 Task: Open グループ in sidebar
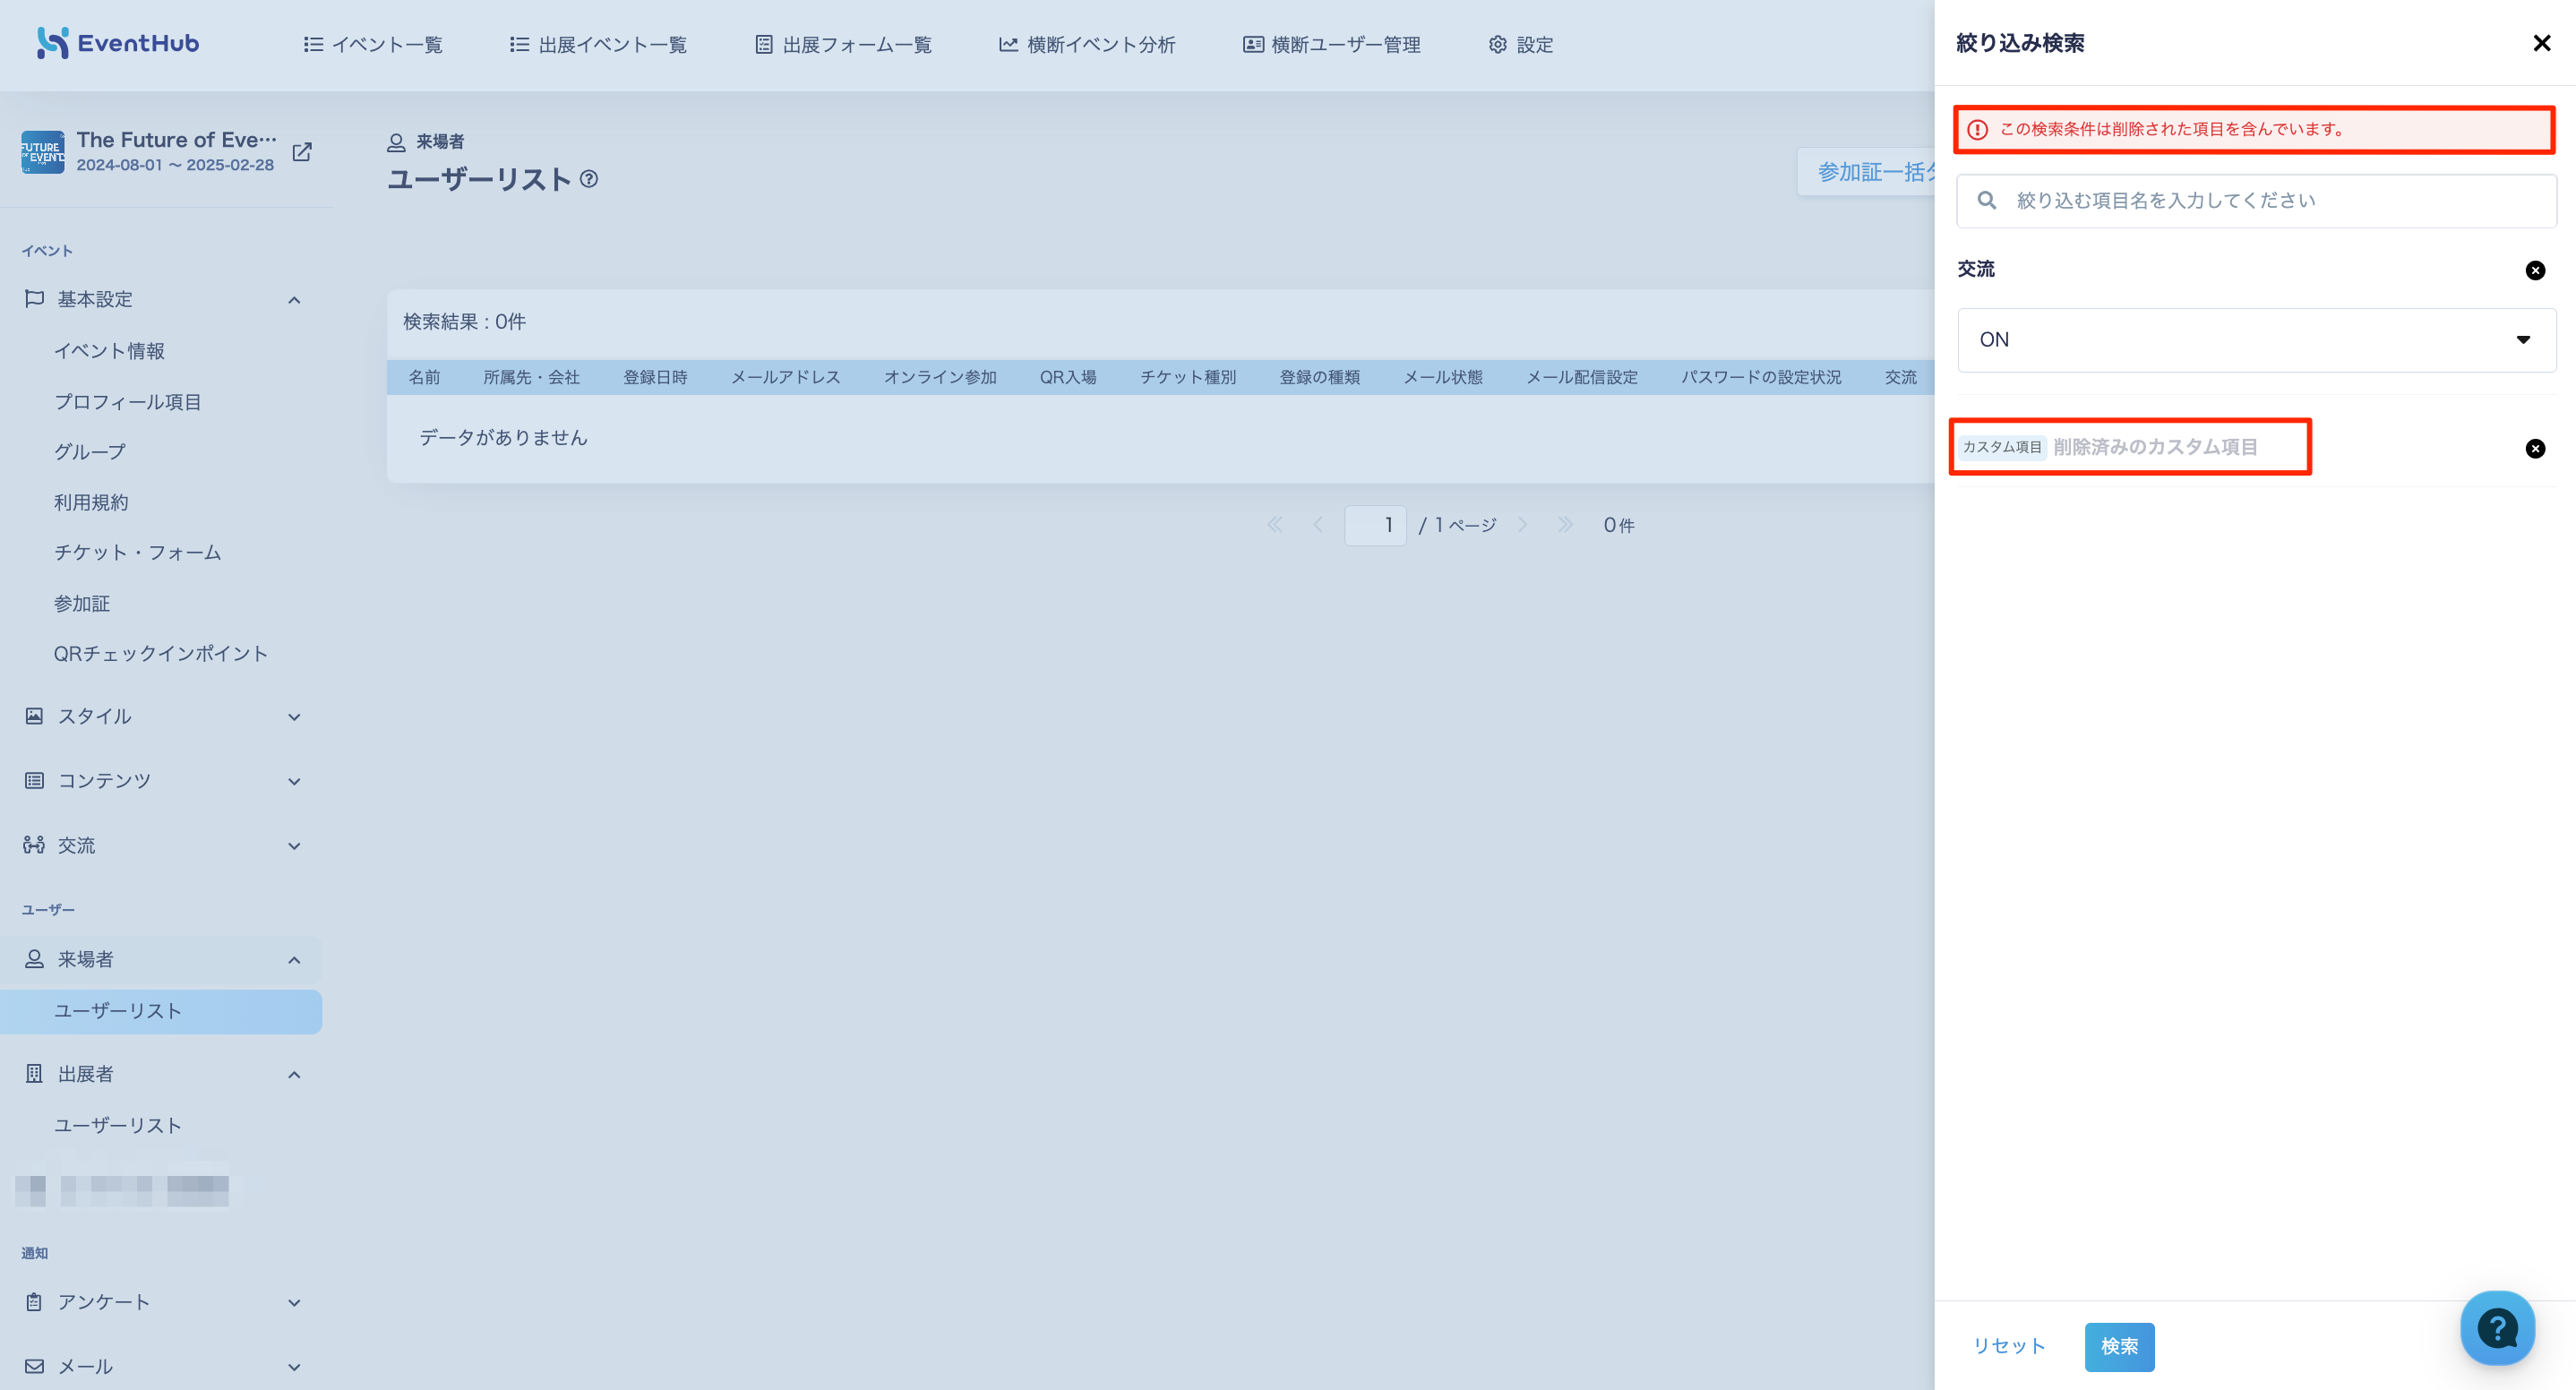[90, 452]
